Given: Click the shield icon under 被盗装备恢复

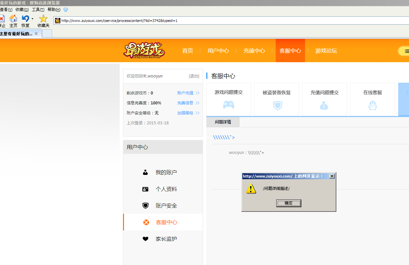Looking at the screenshot, I should tap(277, 106).
